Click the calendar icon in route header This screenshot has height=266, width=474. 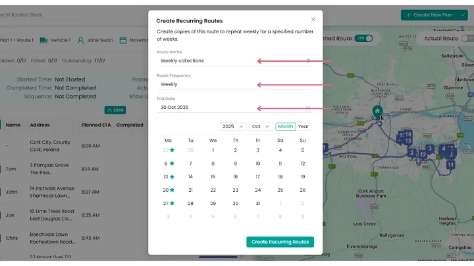[x=122, y=40]
